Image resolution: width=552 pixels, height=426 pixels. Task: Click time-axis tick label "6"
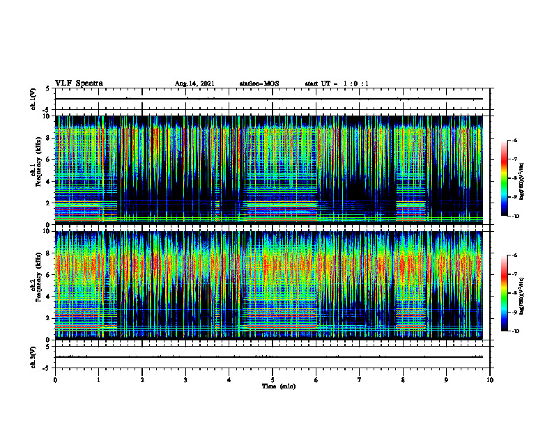[x=316, y=380]
